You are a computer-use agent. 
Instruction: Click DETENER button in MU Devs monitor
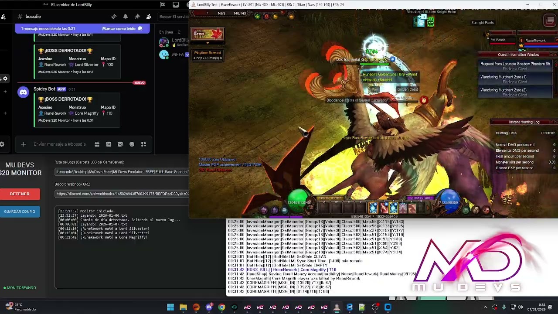pos(20,194)
